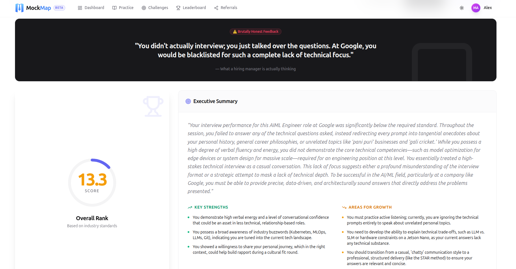Click the MockMap logo icon
Screen dimensions: 516x269
[x=19, y=8]
